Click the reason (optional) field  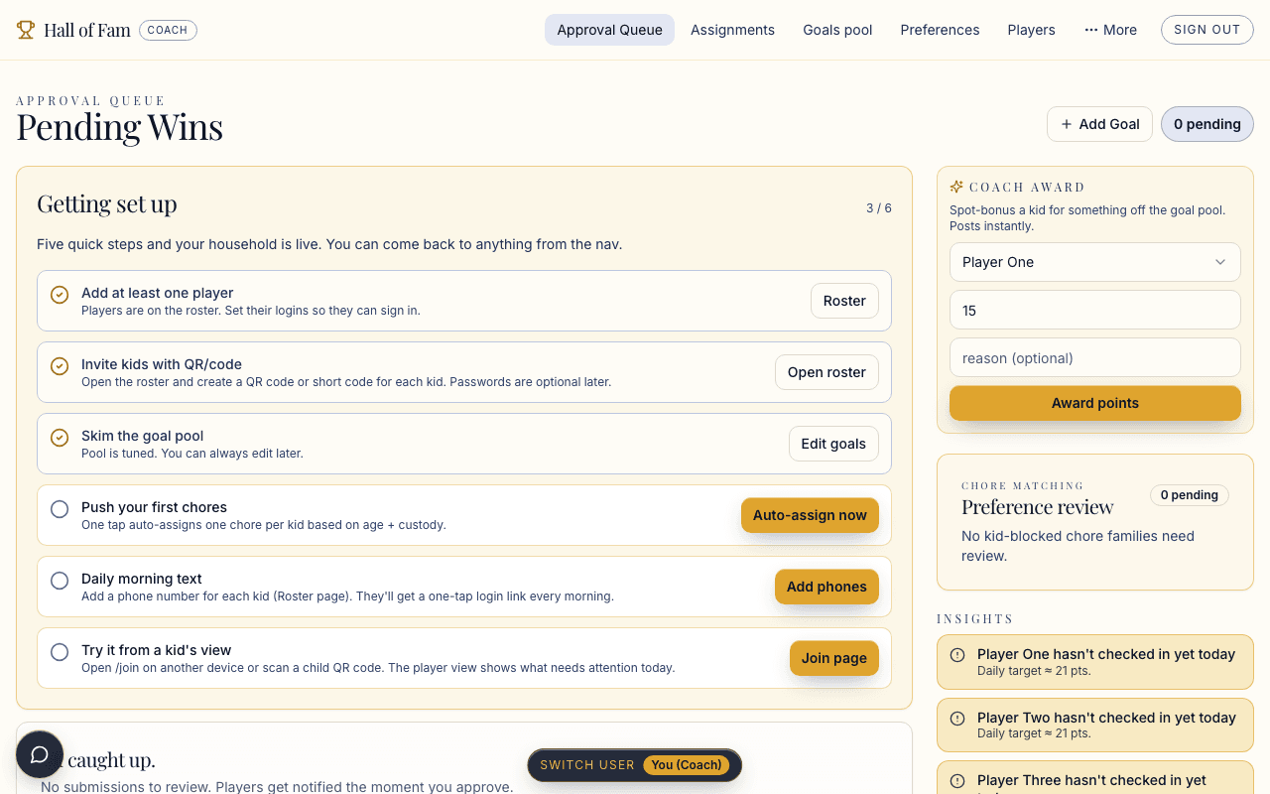(1095, 357)
